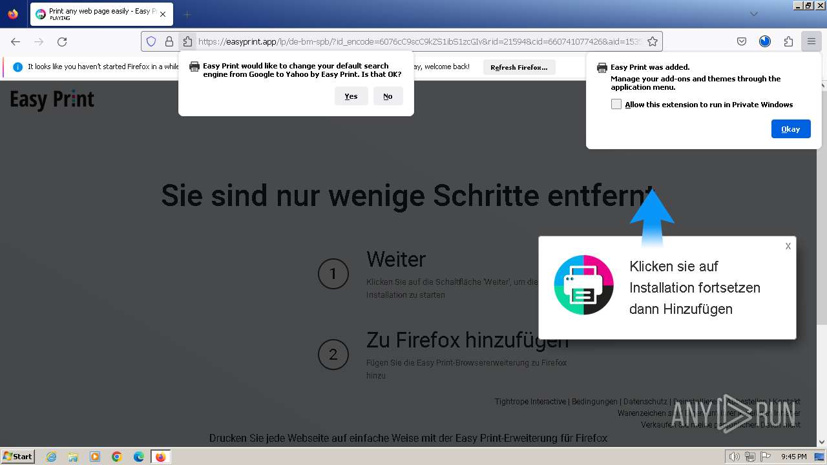The image size is (827, 465).
Task: Open the Windows Start menu
Action: (x=17, y=456)
